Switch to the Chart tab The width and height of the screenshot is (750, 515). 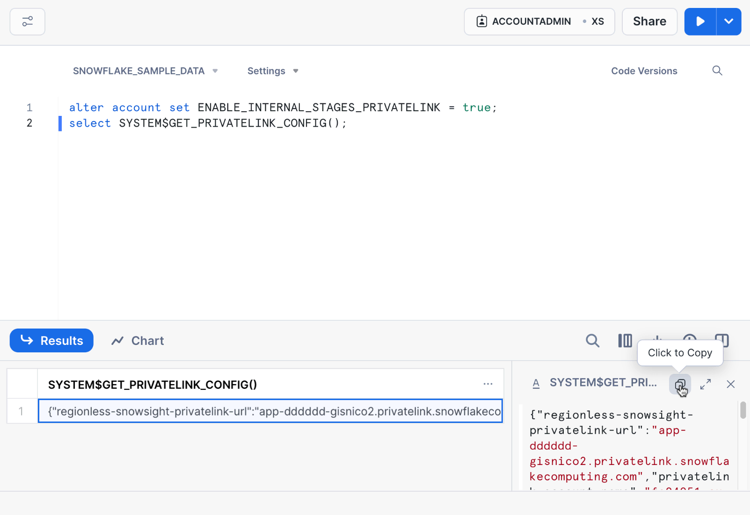[138, 341]
